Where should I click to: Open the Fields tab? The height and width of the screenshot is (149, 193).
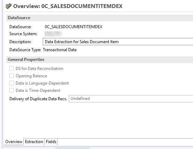[x=51, y=142]
